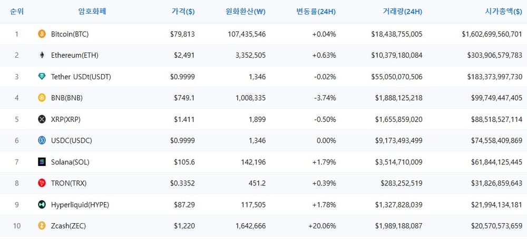The height and width of the screenshot is (241, 527).
Task: Open the Tether USDt(USDT) coin link
Action: [x=81, y=77]
